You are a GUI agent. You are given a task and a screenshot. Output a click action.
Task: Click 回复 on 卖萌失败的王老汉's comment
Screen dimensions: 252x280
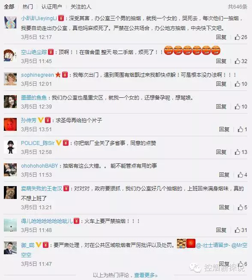[224, 208]
